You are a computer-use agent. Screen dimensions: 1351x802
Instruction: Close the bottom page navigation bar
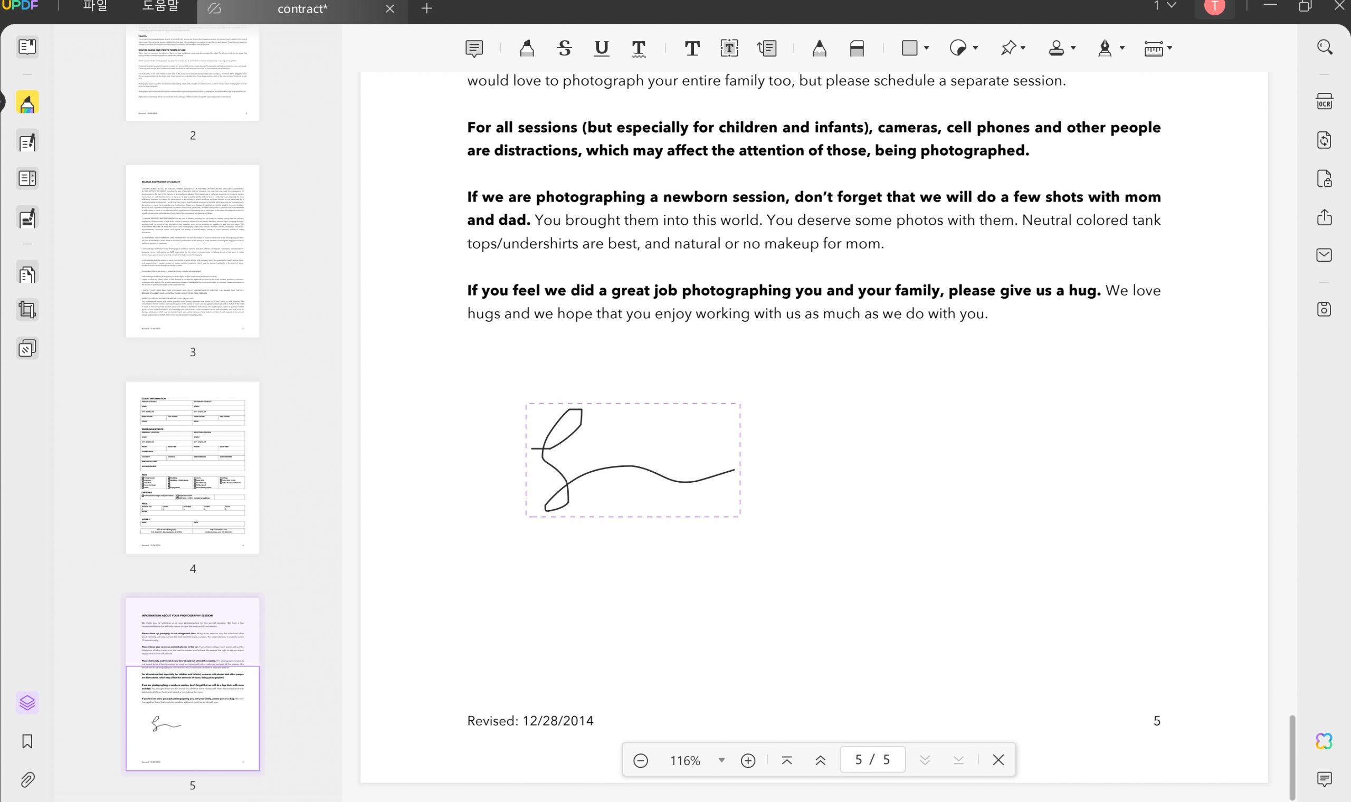(x=998, y=760)
